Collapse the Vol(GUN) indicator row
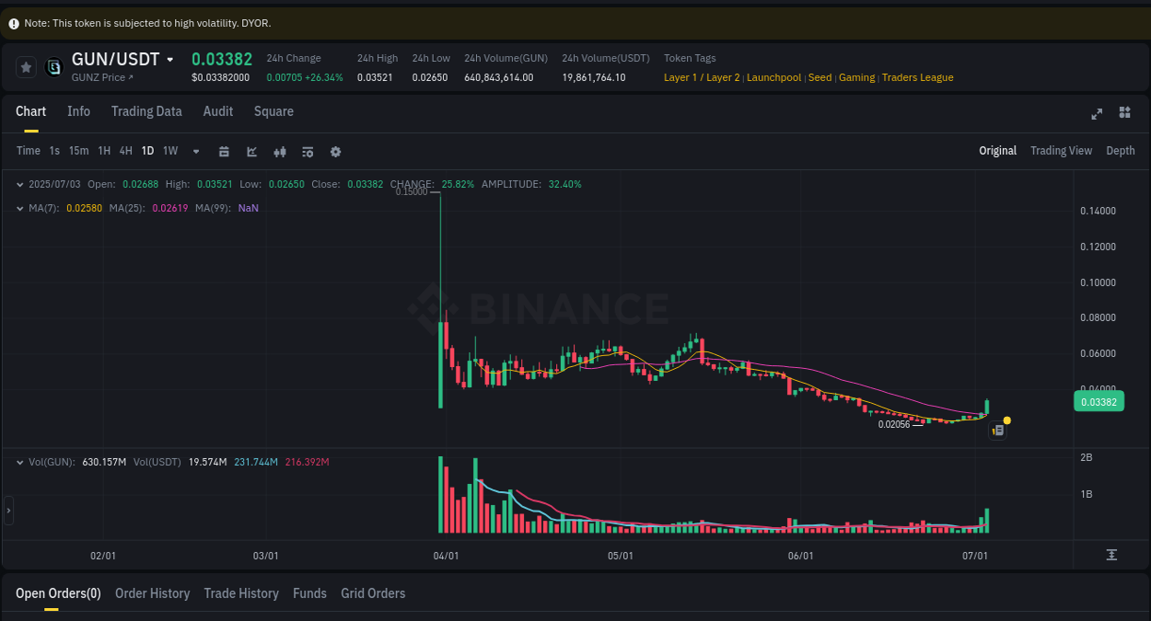This screenshot has height=621, width=1151. tap(19, 462)
